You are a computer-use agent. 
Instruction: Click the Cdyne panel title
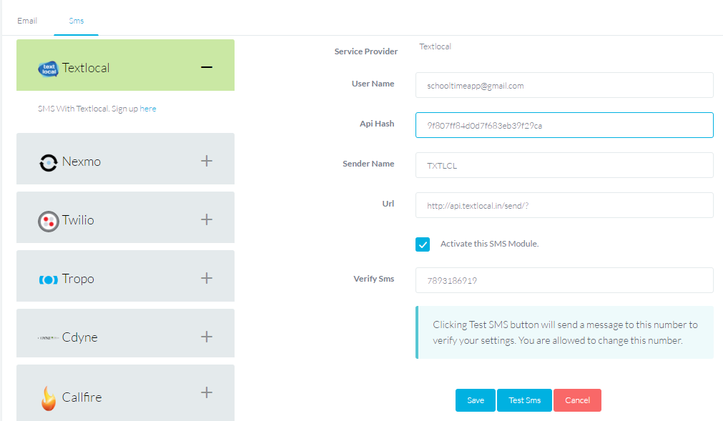coord(80,337)
